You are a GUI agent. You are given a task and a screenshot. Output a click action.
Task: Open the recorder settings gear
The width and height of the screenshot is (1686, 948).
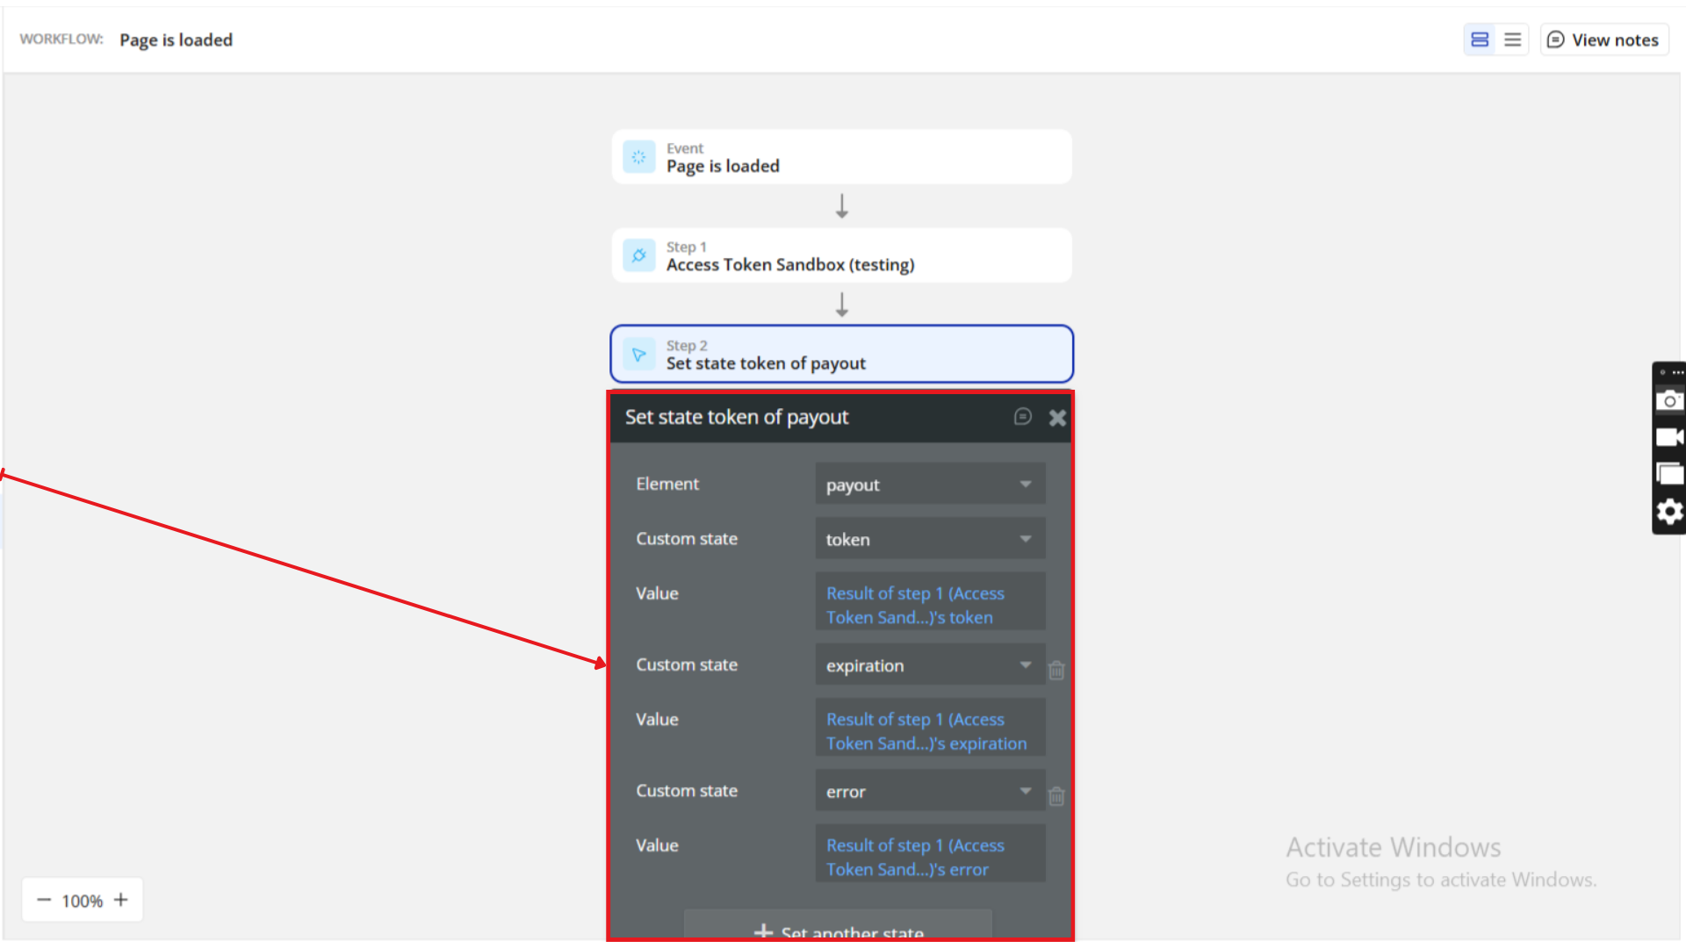point(1668,512)
